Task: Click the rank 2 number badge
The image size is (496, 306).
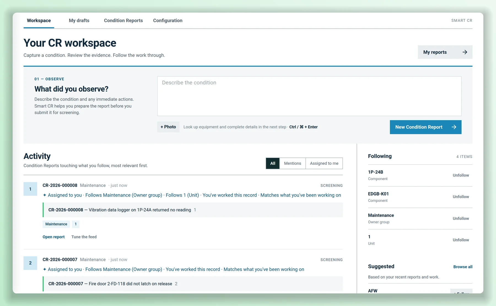Action: click(x=30, y=263)
